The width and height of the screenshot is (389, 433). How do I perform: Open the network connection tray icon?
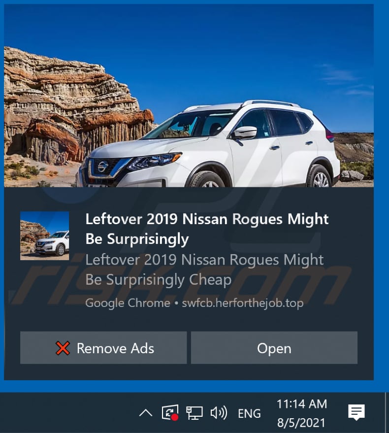(x=194, y=413)
